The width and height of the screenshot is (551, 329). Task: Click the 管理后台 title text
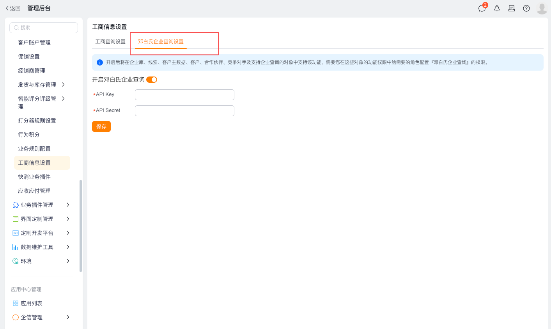(39, 8)
